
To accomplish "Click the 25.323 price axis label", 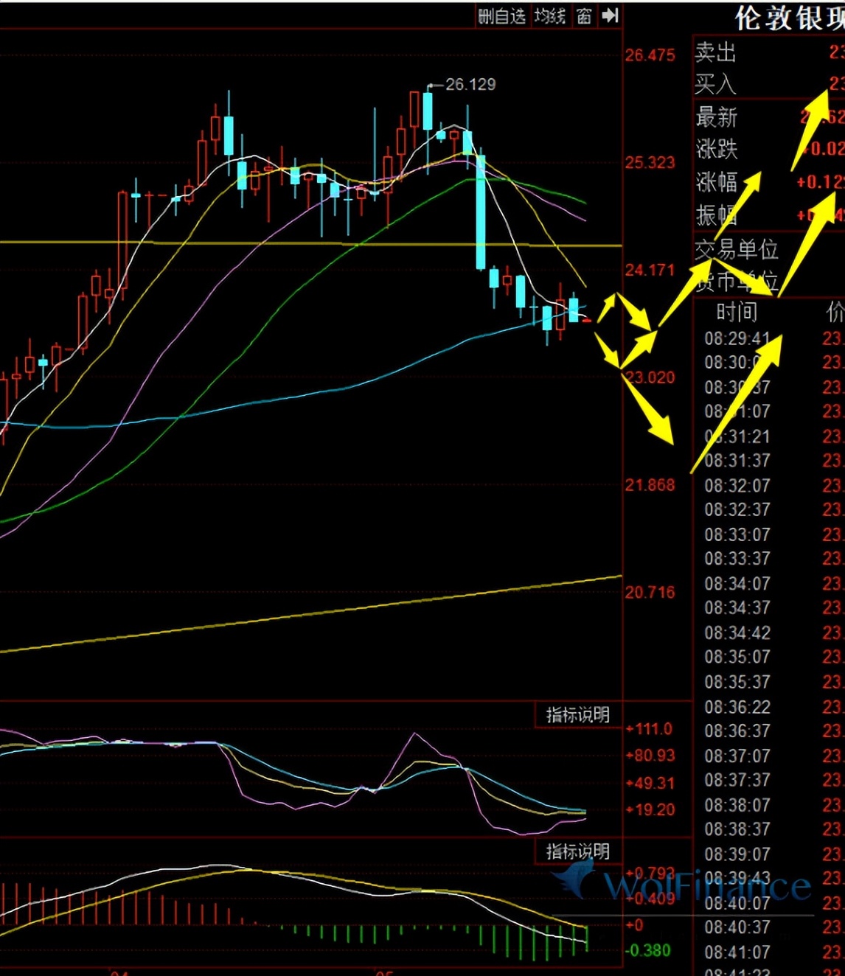I will click(650, 163).
